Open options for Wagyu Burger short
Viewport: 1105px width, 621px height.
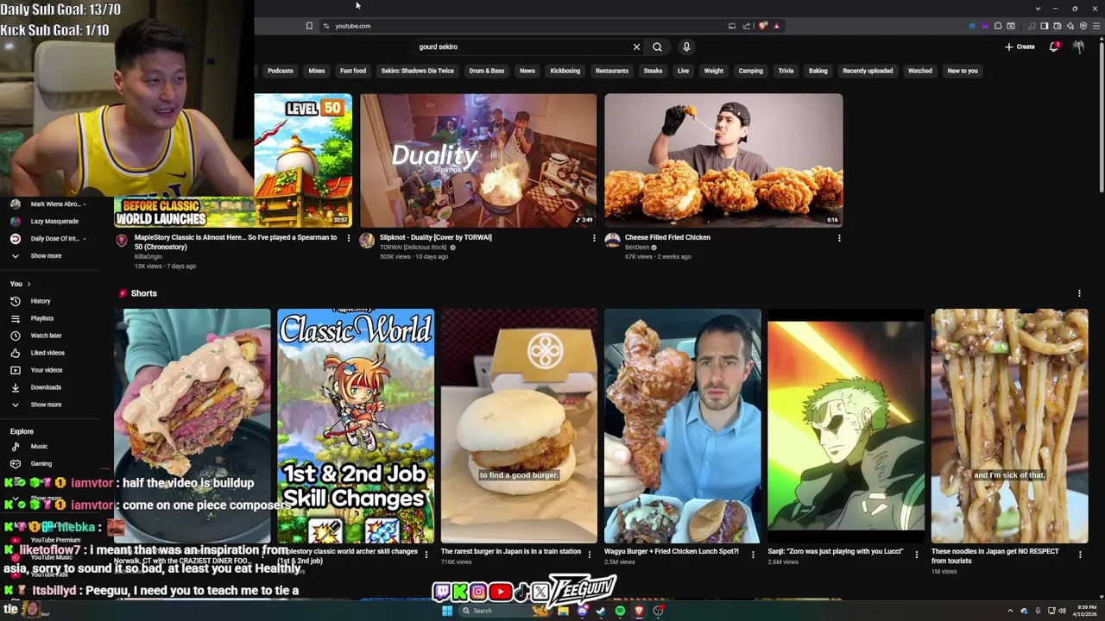(753, 555)
